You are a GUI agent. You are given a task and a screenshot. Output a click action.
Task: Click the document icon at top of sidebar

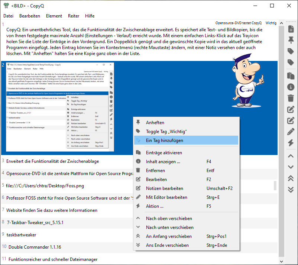[x=291, y=29]
